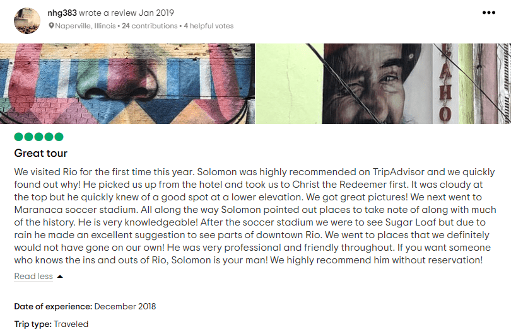
Task: Click the "Read less" link
Action: pyautogui.click(x=33, y=277)
